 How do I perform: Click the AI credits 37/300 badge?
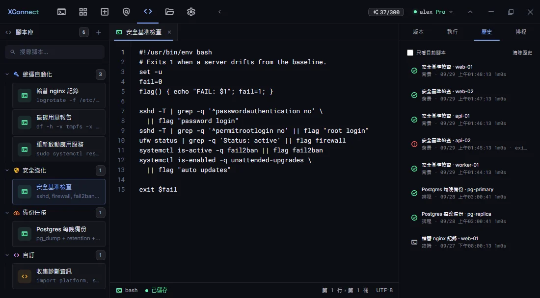(x=386, y=12)
